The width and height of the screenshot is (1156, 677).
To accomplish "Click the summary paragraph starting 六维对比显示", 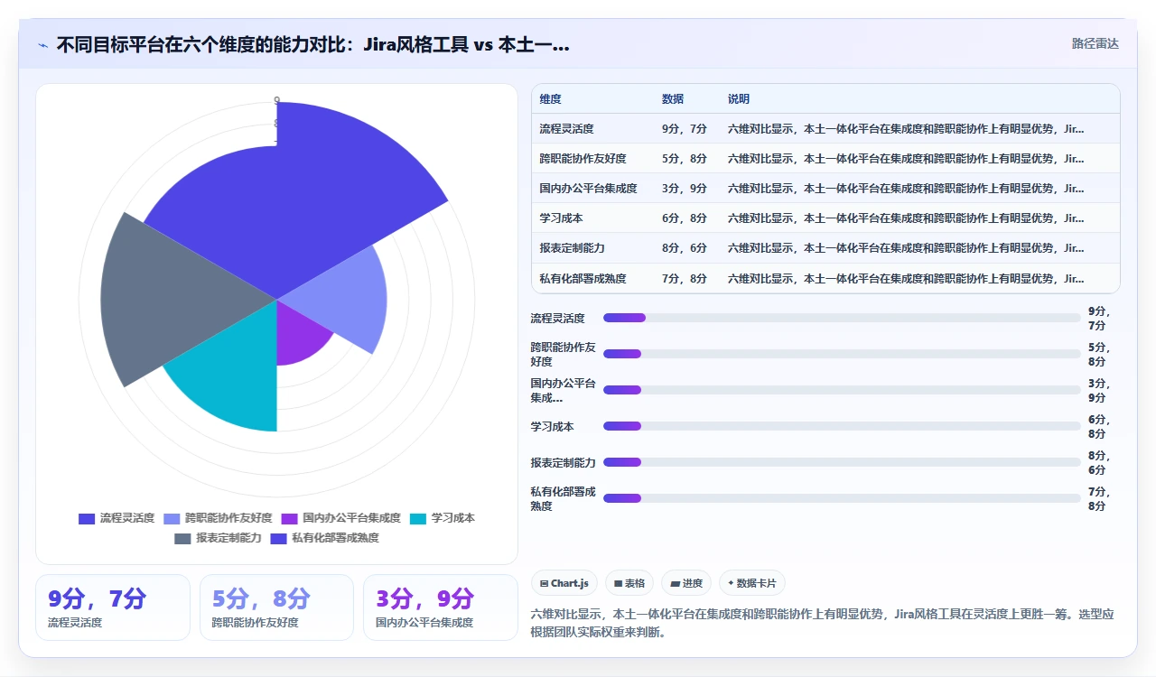I will [824, 623].
